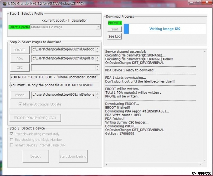Click log line 'Don't plug it out until...'
Viewport: 213px width, 176px height.
140,81
